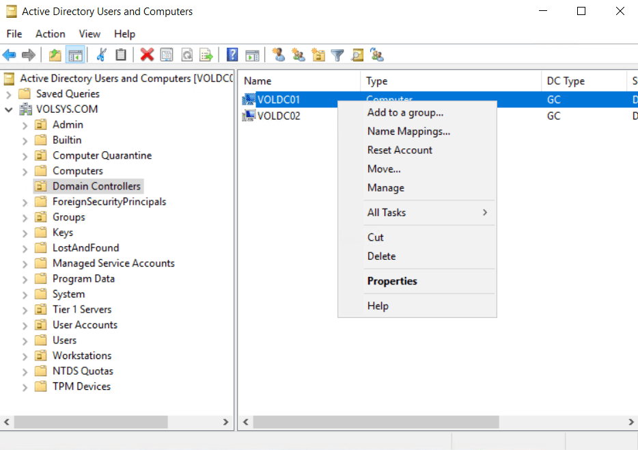Collapse the VOLSYS.COM domain node
Image resolution: width=638 pixels, height=450 pixels.
click(9, 109)
